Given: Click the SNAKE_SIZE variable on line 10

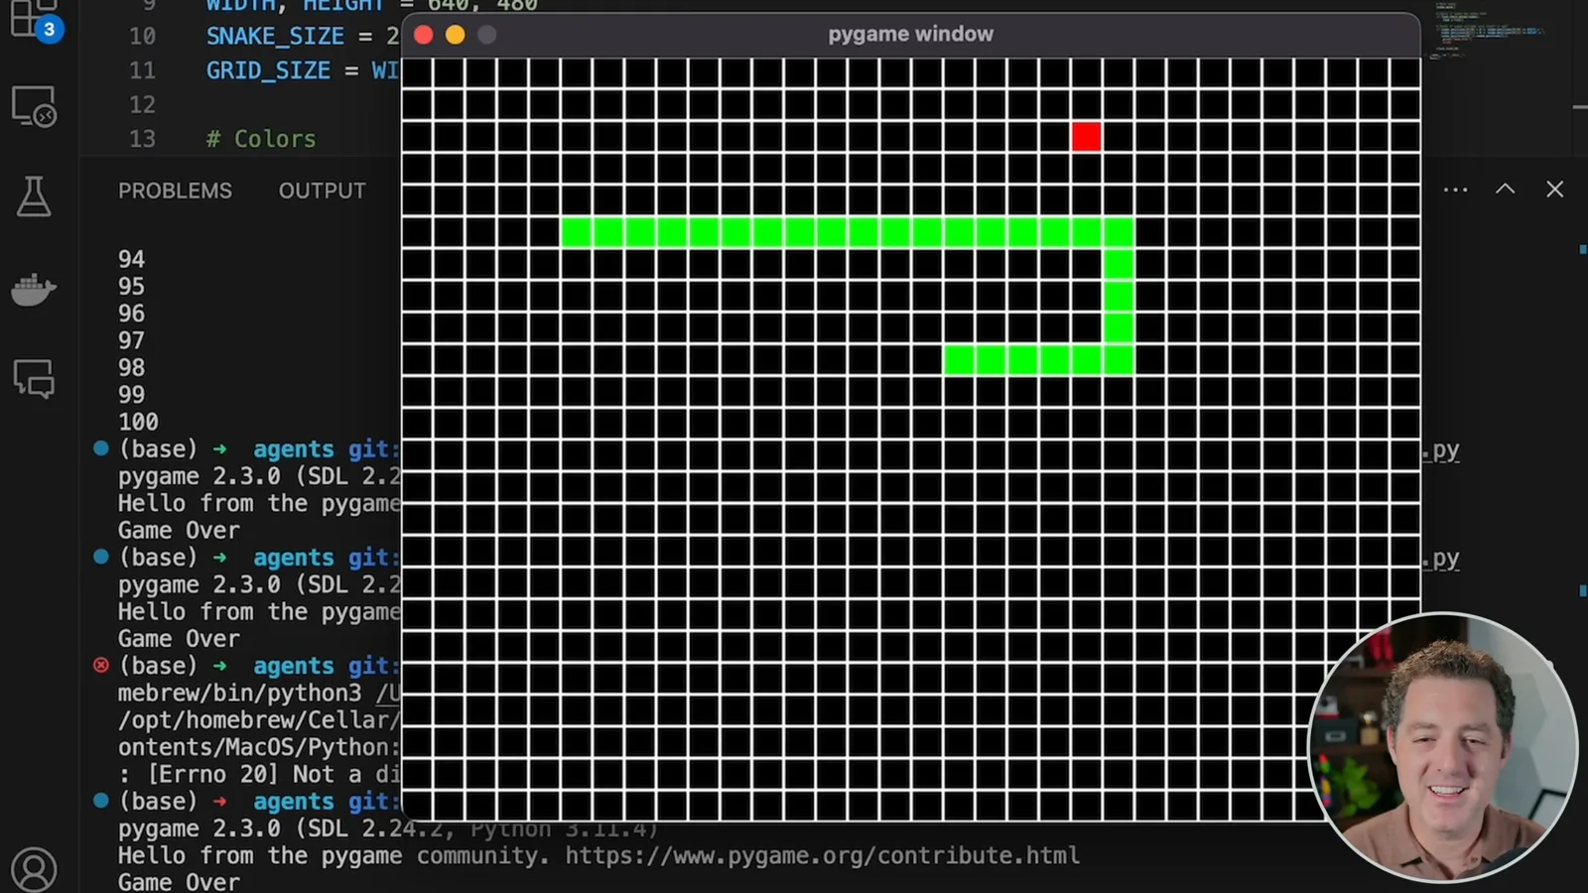Looking at the screenshot, I should (x=275, y=36).
